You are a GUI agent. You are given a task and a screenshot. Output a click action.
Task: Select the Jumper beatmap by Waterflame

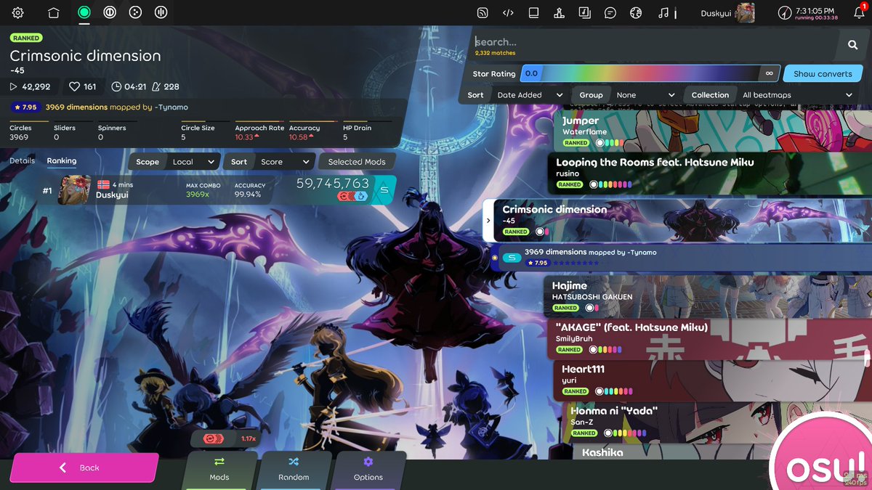(x=712, y=131)
